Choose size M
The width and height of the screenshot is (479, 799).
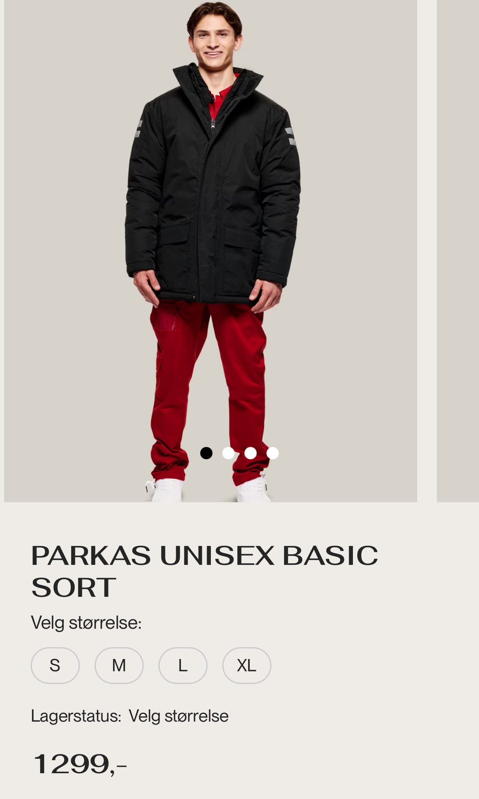(x=119, y=665)
